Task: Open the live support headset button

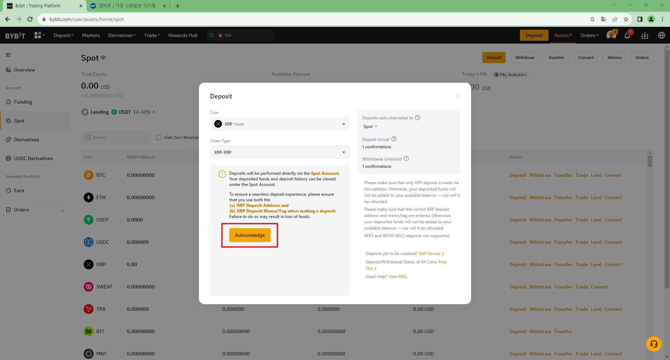Action: point(654,344)
